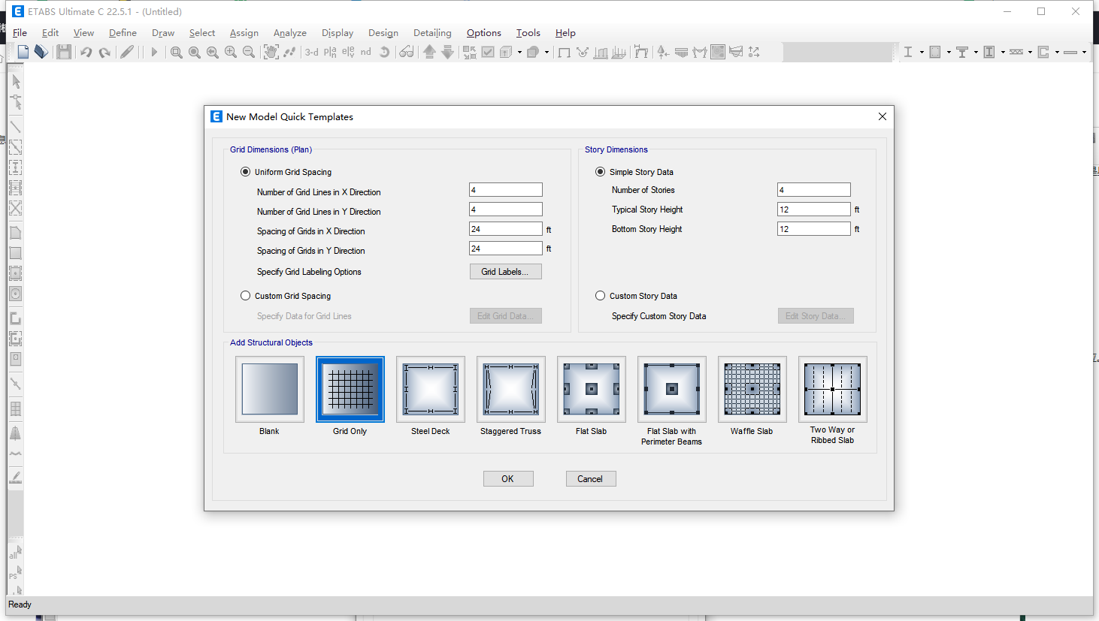Viewport: 1099px width, 621px height.
Task: Expand the concrete frame design dropdown arrow
Action: click(x=949, y=52)
